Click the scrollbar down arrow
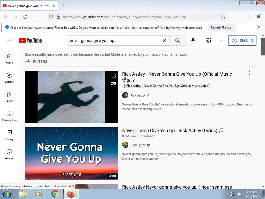265x199 pixels. (x=263, y=187)
